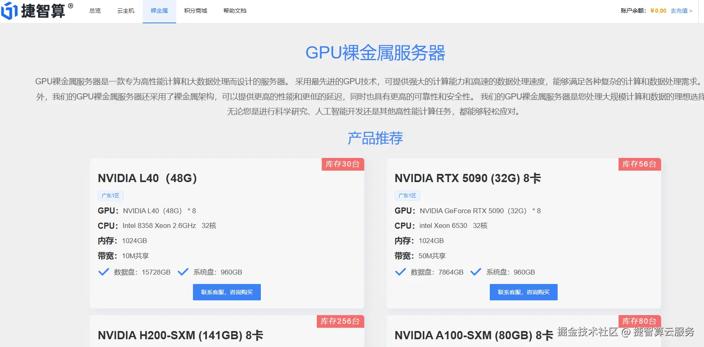Click the 库存80台 stock badge
The height and width of the screenshot is (347, 704).
click(x=639, y=321)
